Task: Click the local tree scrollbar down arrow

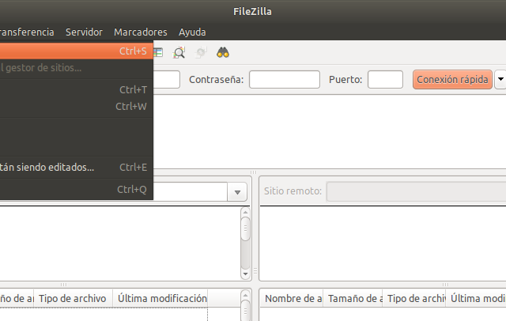Action: tap(245, 274)
